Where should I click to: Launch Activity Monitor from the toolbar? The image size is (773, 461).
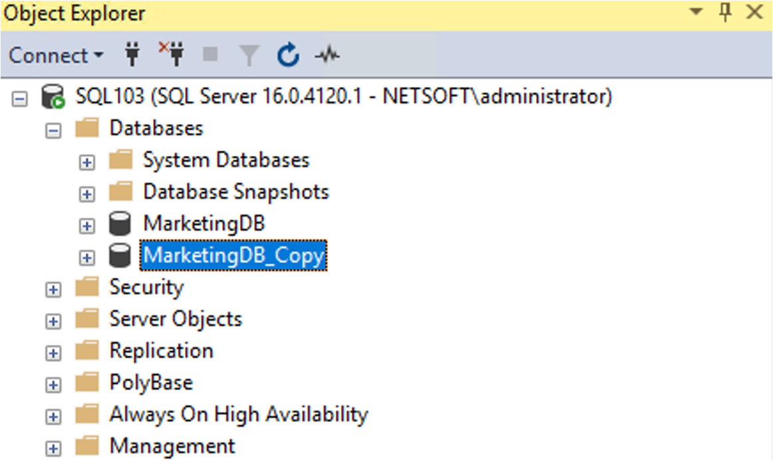click(327, 56)
